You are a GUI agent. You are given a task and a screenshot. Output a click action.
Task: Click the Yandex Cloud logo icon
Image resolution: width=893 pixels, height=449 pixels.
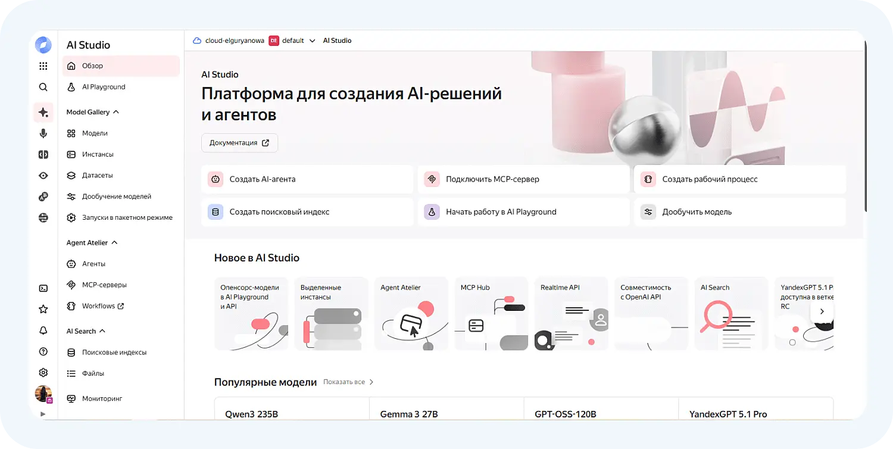click(43, 45)
